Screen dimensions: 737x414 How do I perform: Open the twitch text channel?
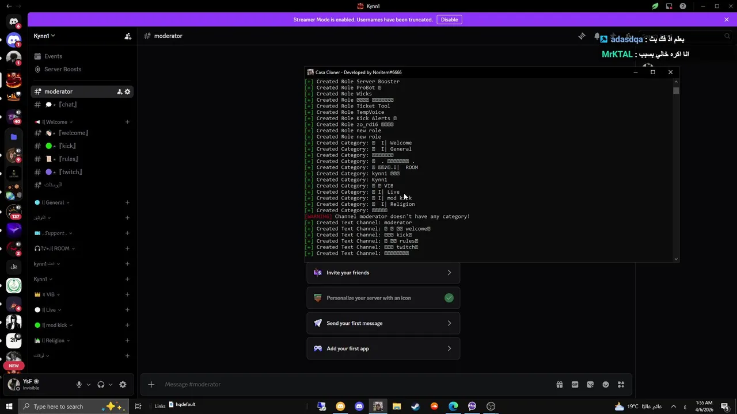tap(82, 172)
